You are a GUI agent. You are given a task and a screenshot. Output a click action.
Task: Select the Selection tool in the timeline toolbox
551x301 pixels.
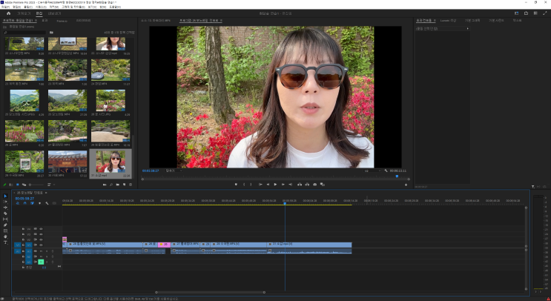[x=5, y=196]
